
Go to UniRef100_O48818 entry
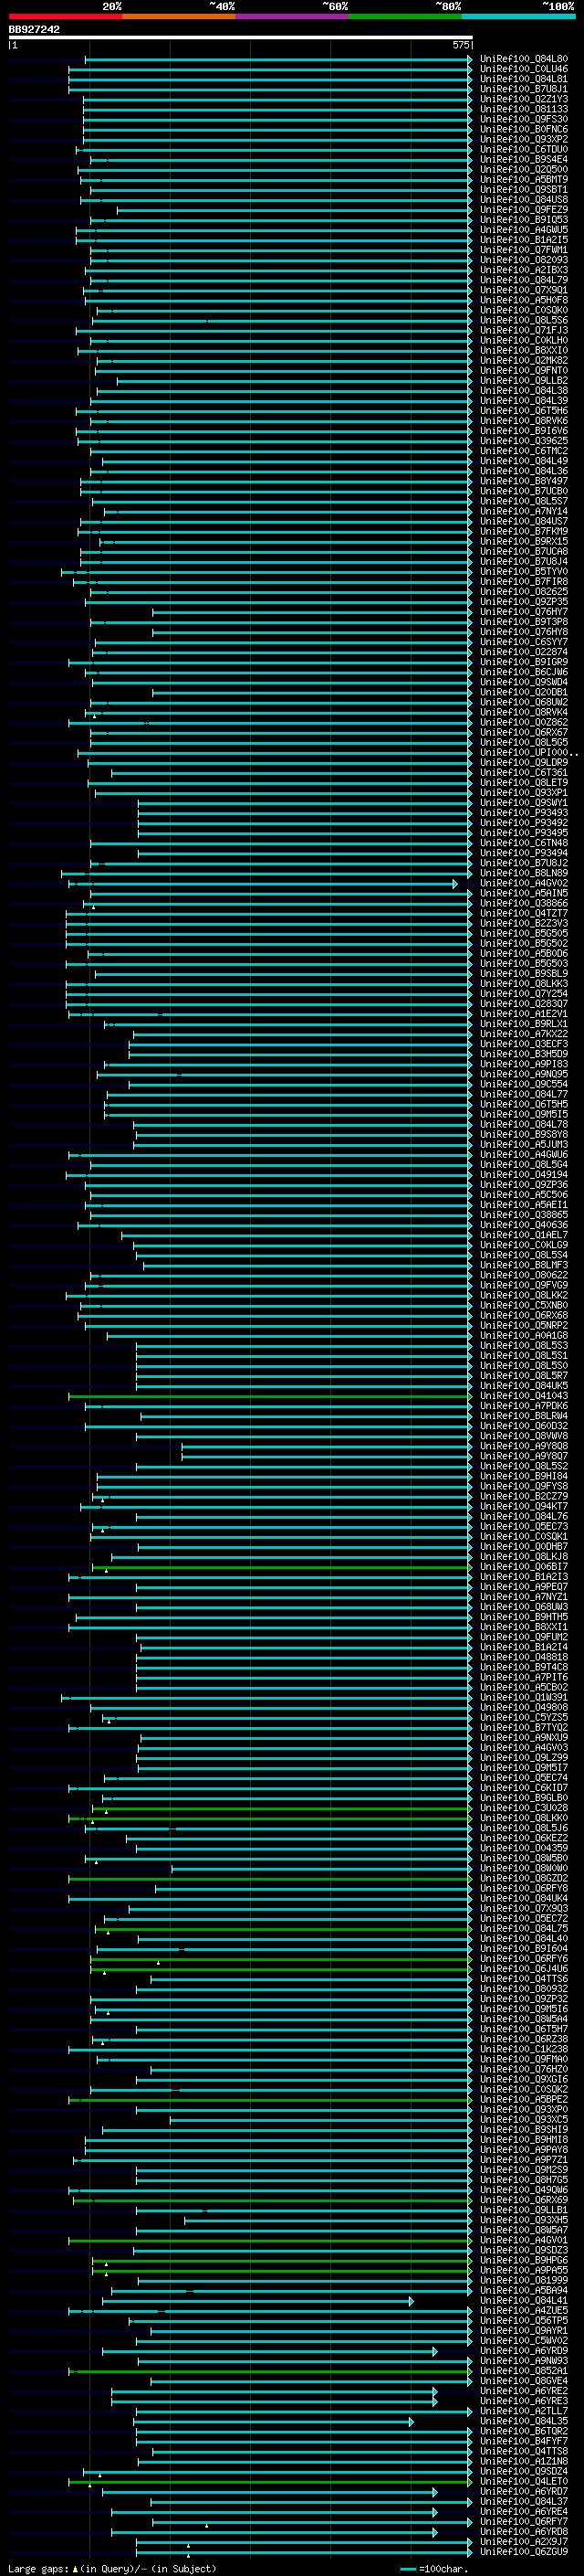[523, 1657]
